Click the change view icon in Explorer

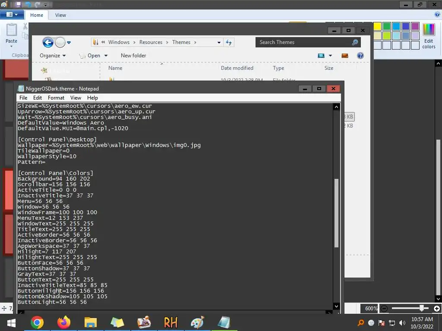click(321, 56)
